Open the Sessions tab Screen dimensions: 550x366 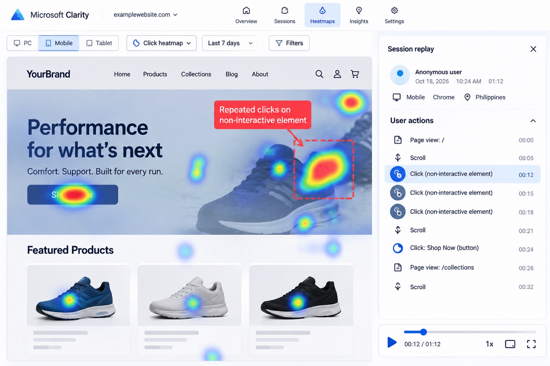[285, 15]
